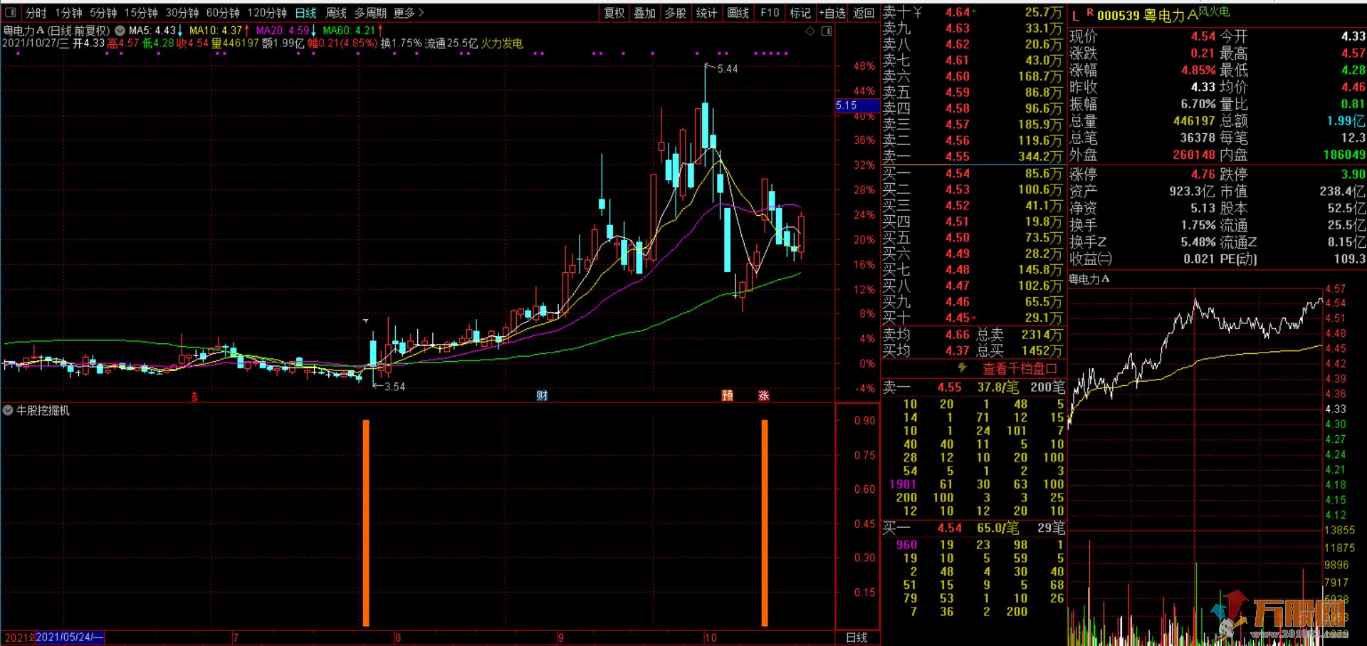Screen dimensions: 1367x646
Task: Click the 卖一 price 4.55 row
Action: [973, 157]
